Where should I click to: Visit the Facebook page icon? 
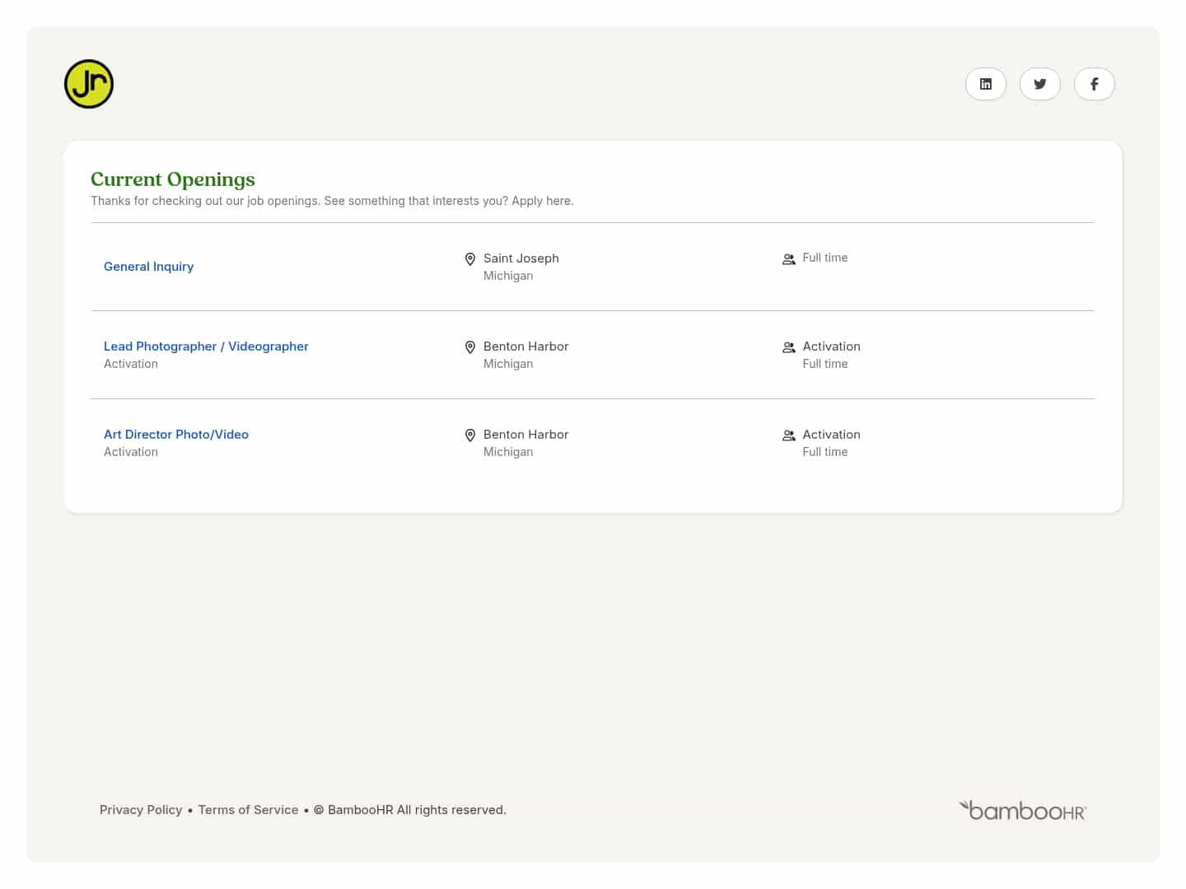point(1094,84)
